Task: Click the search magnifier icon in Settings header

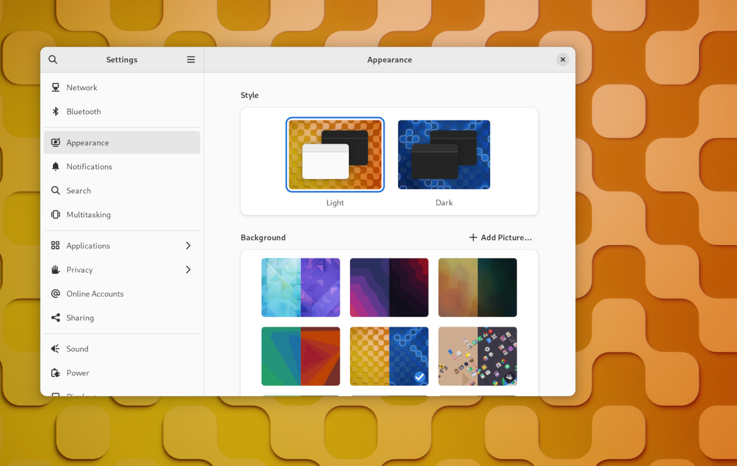Action: pos(53,60)
